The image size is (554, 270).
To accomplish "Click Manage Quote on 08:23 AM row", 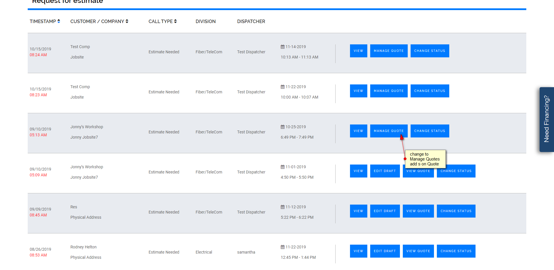I will coord(389,91).
